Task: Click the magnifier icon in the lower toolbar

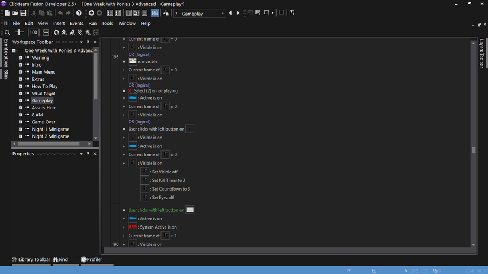Action: coord(8,32)
